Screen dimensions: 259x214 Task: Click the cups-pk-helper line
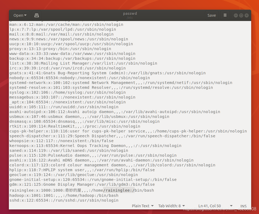pos(128,131)
